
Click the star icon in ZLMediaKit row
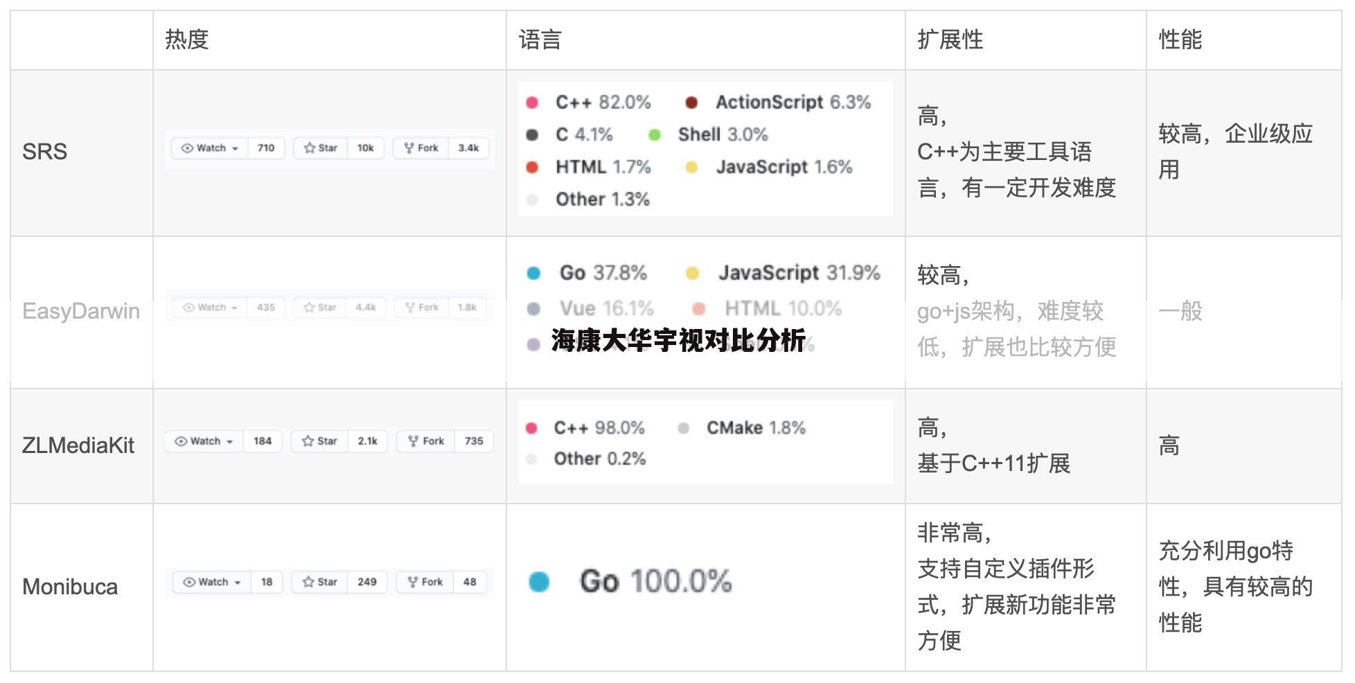tap(308, 441)
